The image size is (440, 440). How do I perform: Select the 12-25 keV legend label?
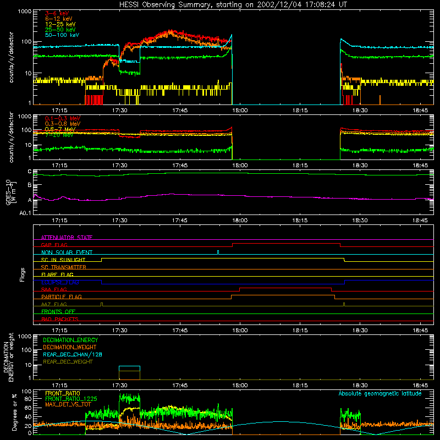[x=61, y=24]
